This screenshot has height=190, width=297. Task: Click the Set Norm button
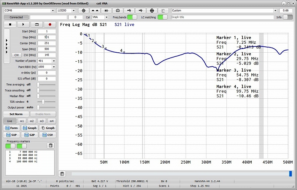coord(16,114)
